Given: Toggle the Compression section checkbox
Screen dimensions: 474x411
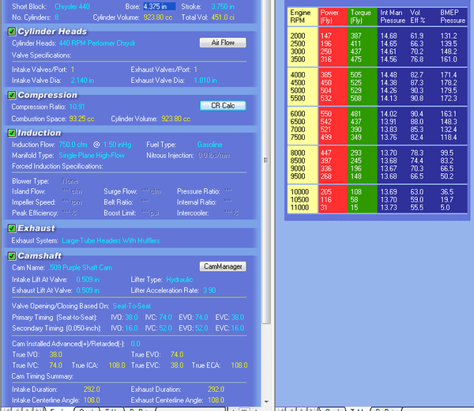Looking at the screenshot, I should (12, 95).
